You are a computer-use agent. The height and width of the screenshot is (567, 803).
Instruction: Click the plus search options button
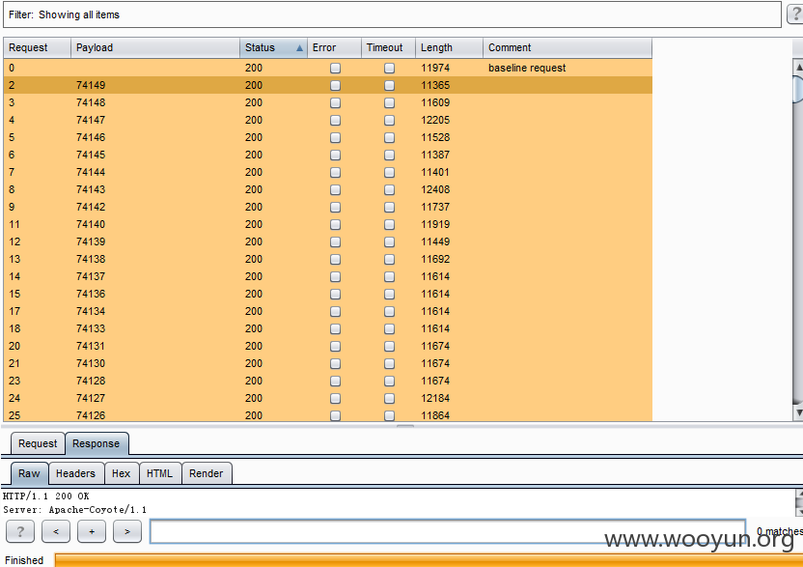(x=92, y=531)
